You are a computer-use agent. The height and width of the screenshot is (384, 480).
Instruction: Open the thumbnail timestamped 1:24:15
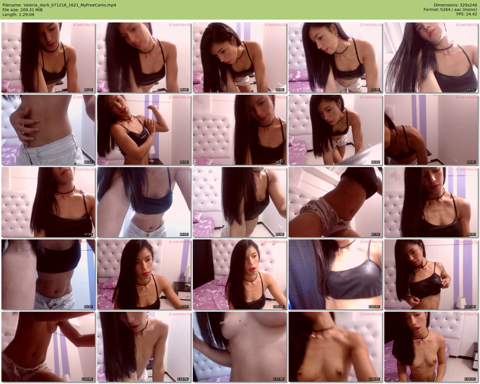point(431,347)
